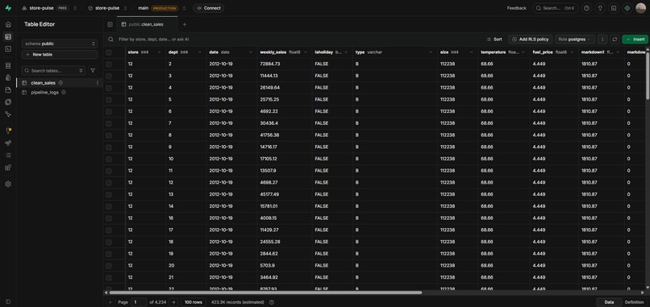Click the records estimate help icon

[272, 302]
